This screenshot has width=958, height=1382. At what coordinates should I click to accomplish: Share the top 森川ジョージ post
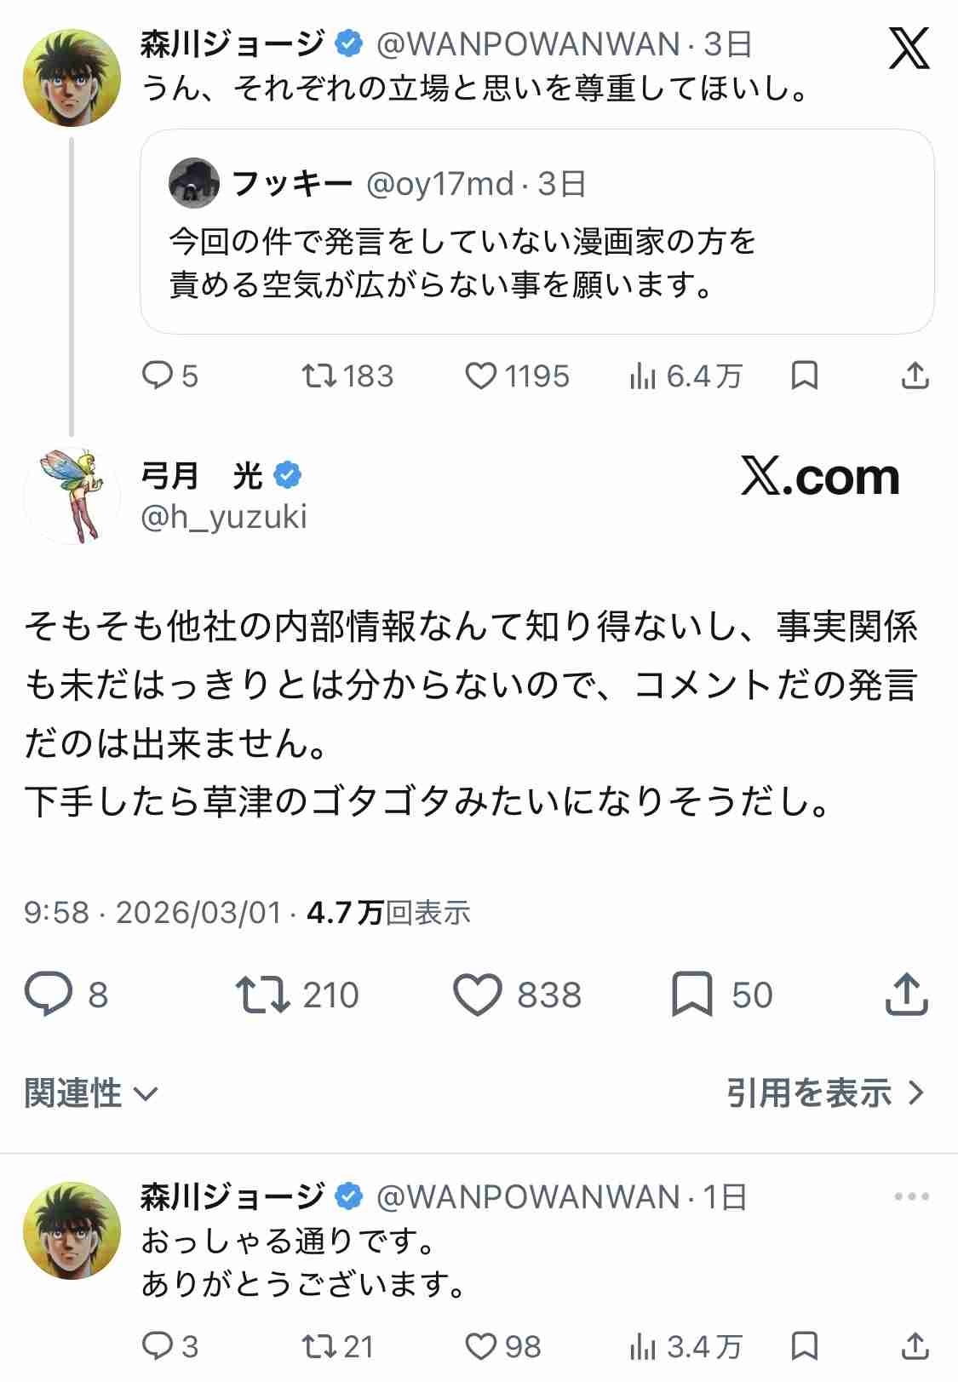[x=915, y=376]
